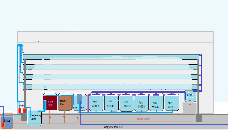Click the dark red worm filter tank
This screenshot has width=228, height=130.
(x=50, y=103)
